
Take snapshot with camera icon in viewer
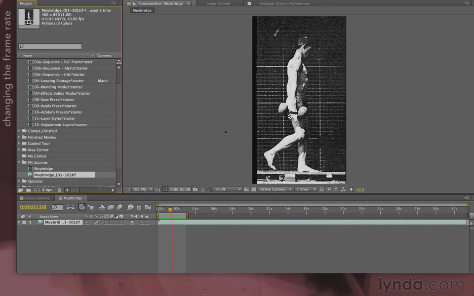(x=196, y=189)
